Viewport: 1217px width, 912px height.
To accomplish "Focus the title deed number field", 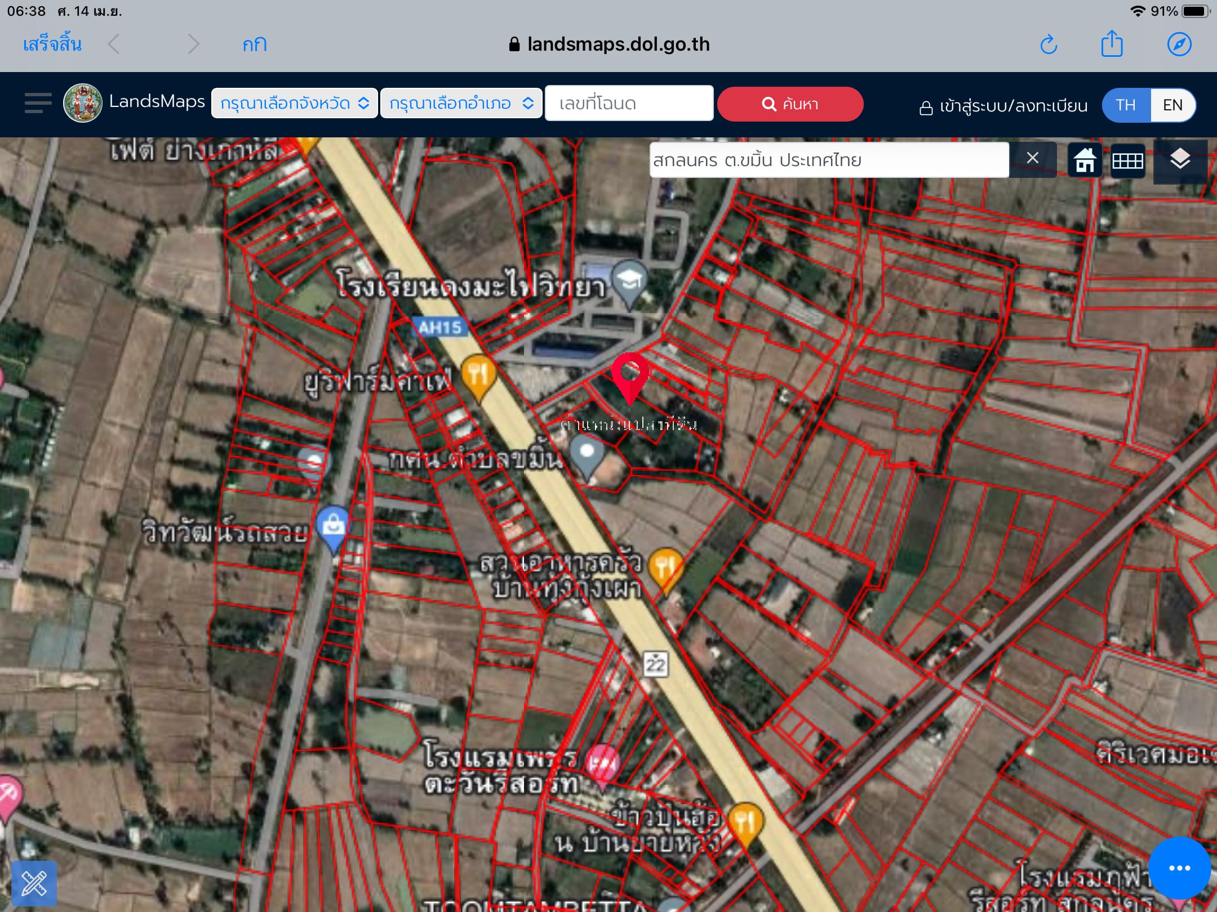I will point(629,104).
